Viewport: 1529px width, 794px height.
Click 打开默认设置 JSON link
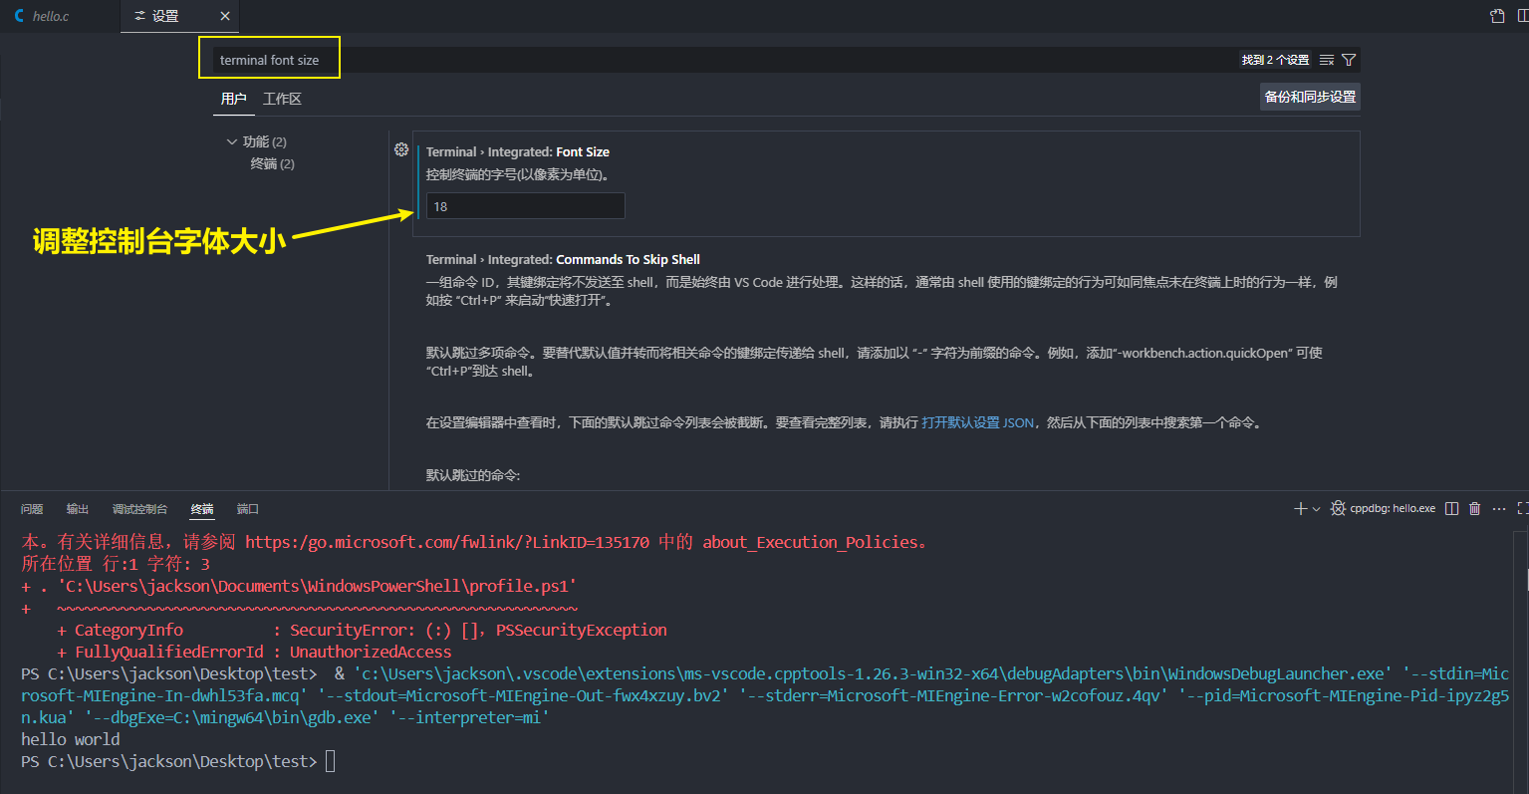(x=977, y=422)
